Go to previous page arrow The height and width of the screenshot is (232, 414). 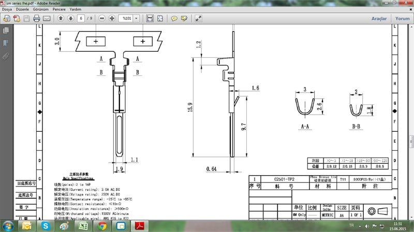[61, 18]
